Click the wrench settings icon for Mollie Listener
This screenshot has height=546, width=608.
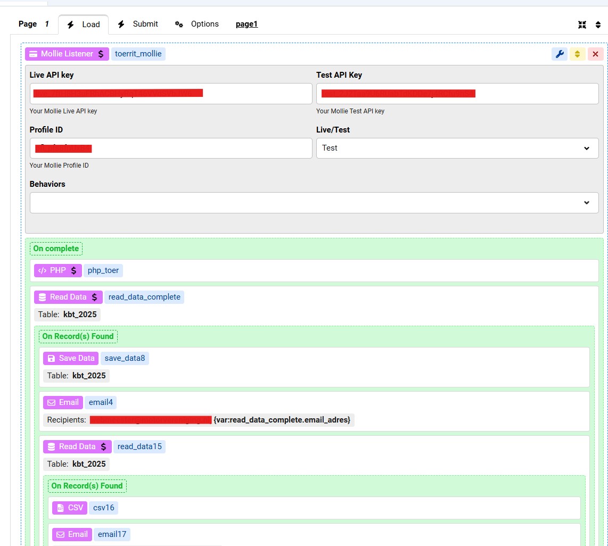(x=559, y=54)
